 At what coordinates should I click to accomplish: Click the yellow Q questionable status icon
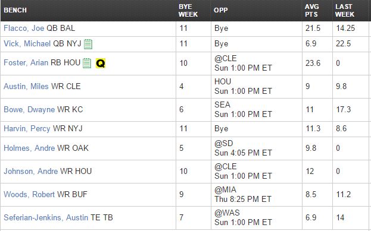[101, 63]
